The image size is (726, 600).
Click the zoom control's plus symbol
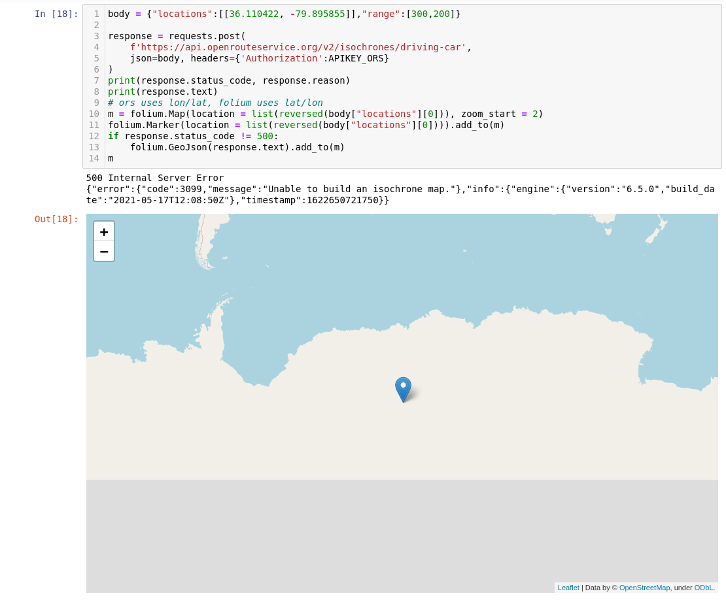tap(103, 231)
